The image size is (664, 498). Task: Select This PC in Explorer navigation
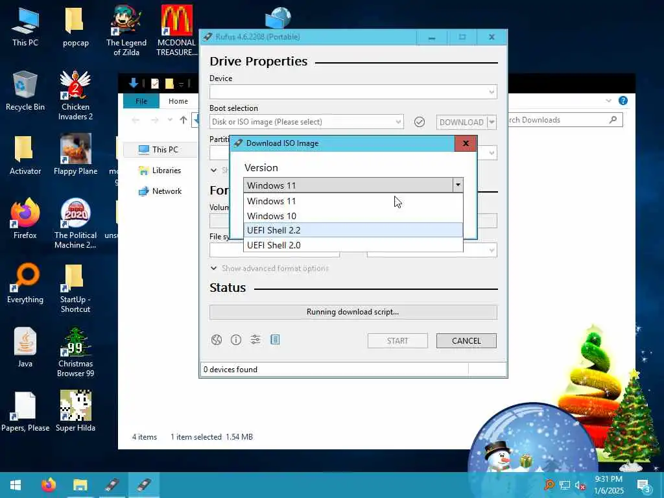159,150
